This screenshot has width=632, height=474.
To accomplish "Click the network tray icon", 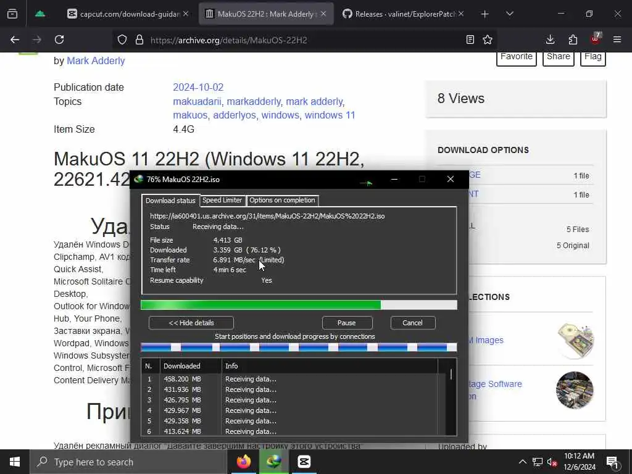I will pos(538,462).
